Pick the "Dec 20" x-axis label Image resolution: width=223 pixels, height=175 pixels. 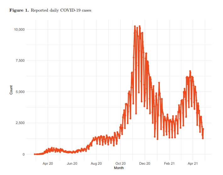(x=145, y=163)
